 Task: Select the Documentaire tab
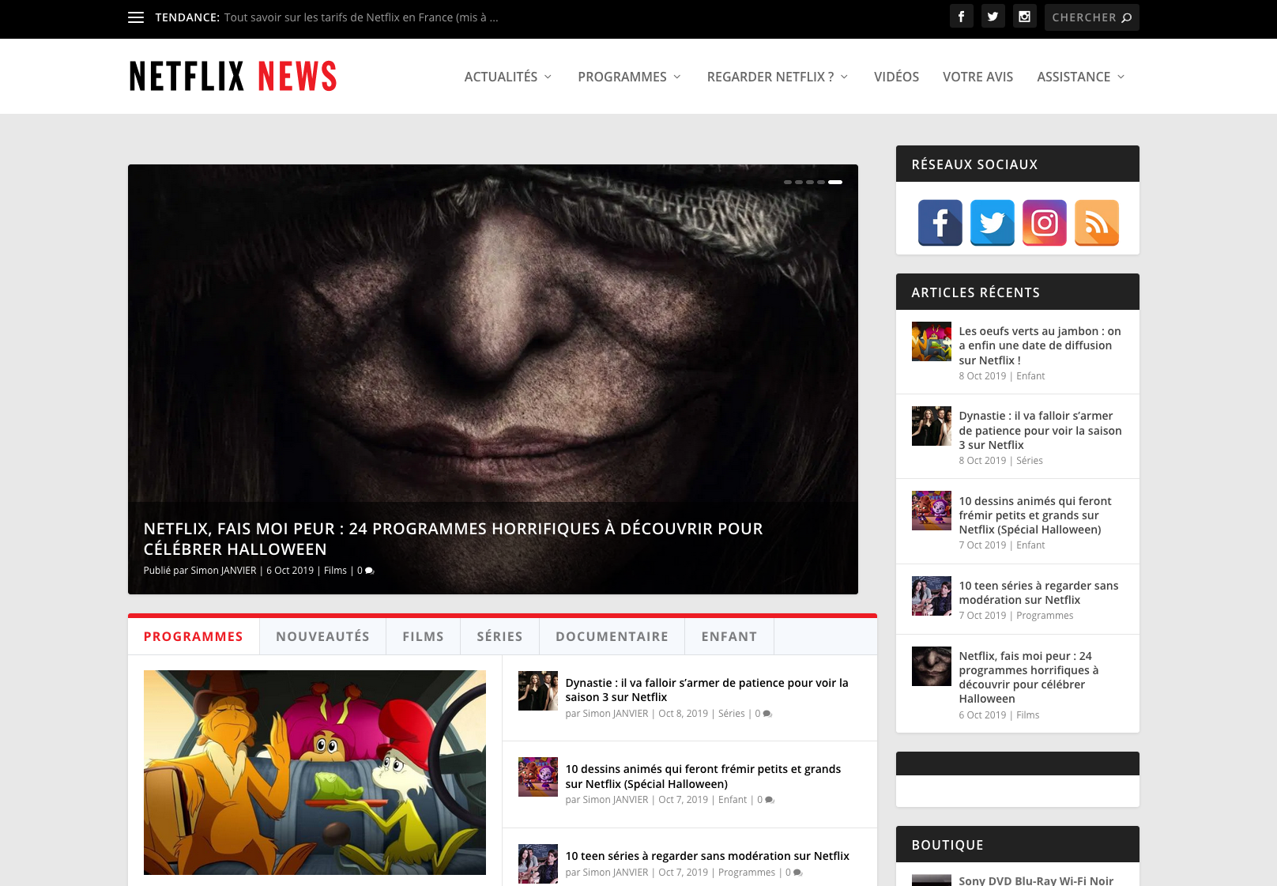[x=612, y=636]
